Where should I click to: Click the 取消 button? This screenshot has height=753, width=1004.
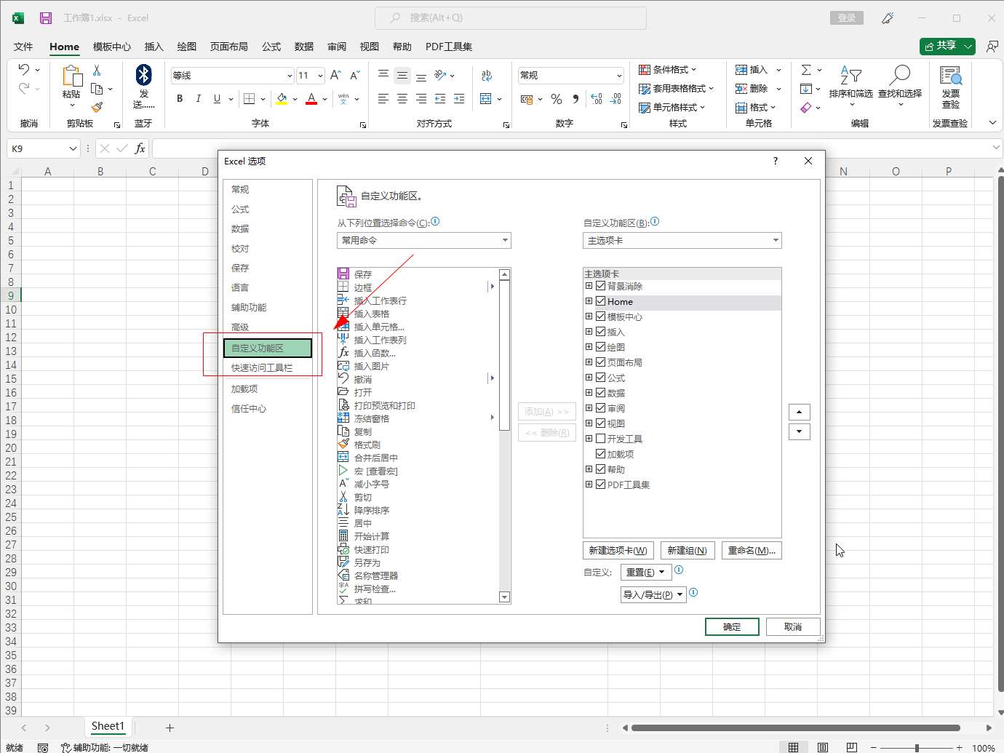(x=793, y=627)
